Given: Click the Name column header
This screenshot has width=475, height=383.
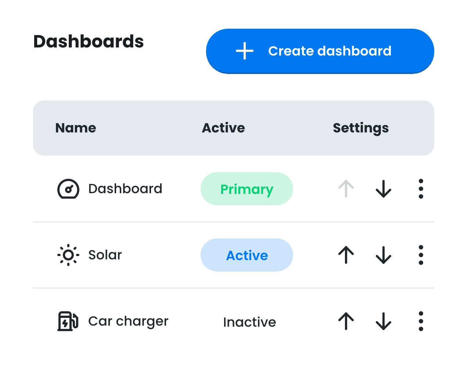Looking at the screenshot, I should [x=75, y=128].
